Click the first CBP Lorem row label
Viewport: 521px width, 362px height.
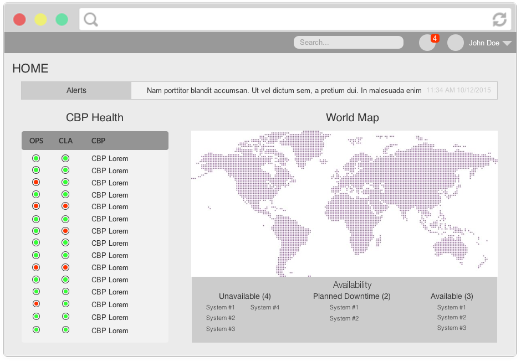pos(110,159)
